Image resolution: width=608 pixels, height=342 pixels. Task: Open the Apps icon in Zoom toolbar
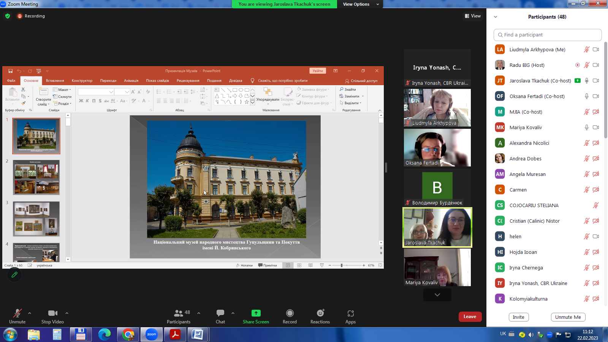tap(350, 313)
